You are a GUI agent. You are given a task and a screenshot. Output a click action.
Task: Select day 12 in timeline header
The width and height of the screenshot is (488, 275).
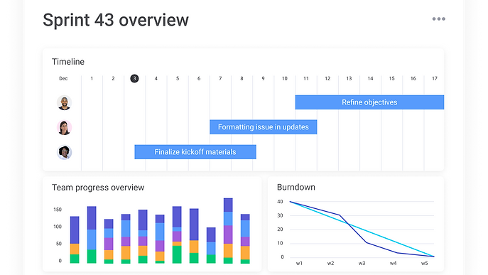327,78
